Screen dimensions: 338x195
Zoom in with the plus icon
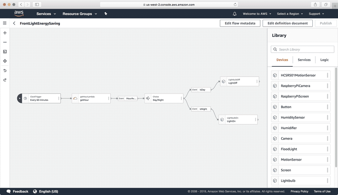coord(5,33)
